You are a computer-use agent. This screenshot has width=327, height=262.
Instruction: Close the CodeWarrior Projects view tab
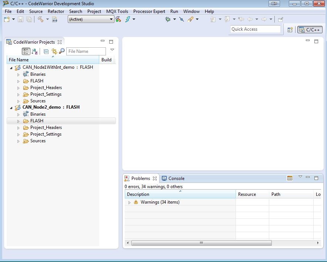click(x=60, y=42)
